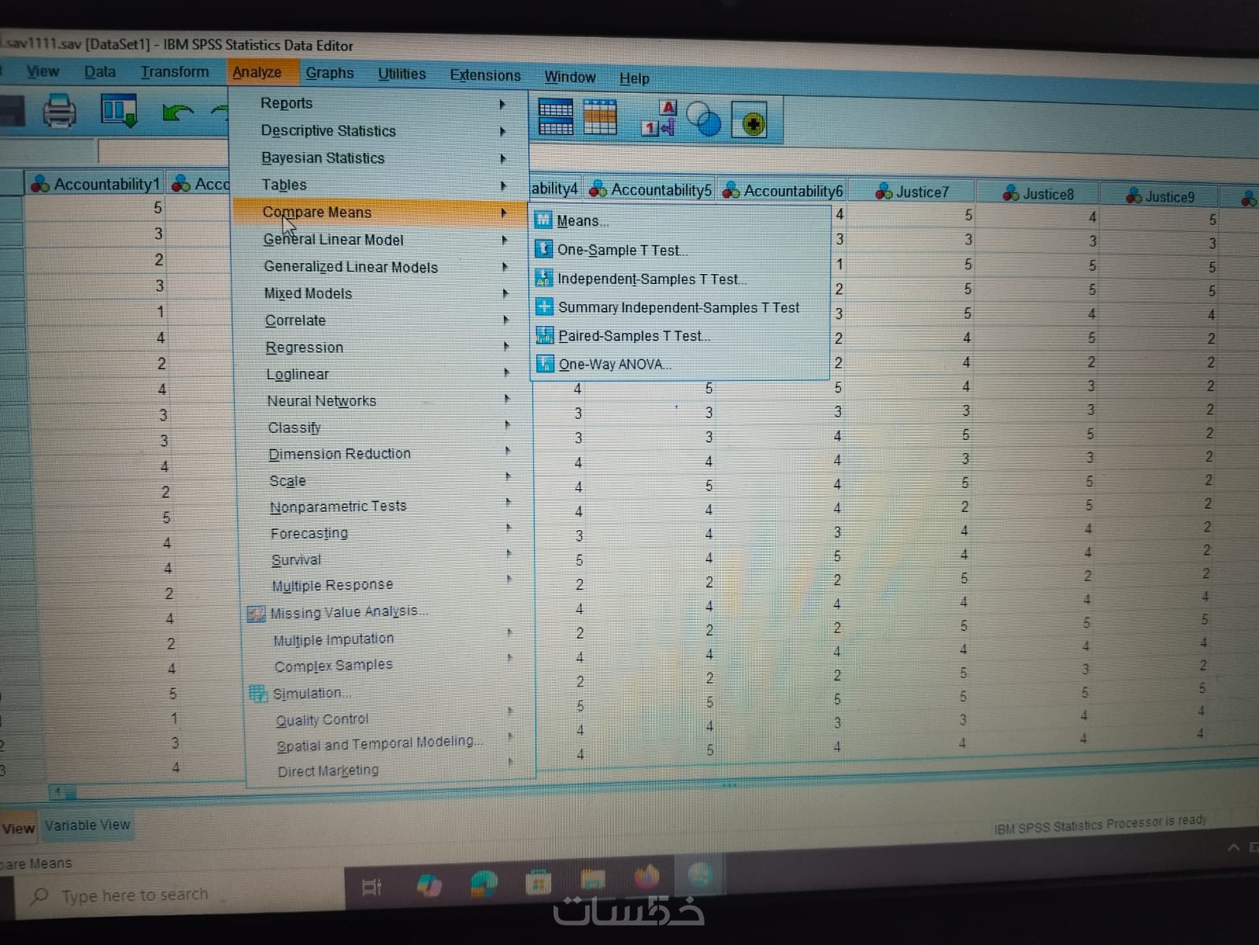The width and height of the screenshot is (1259, 945).
Task: Open the Graphs menu
Action: tap(330, 73)
